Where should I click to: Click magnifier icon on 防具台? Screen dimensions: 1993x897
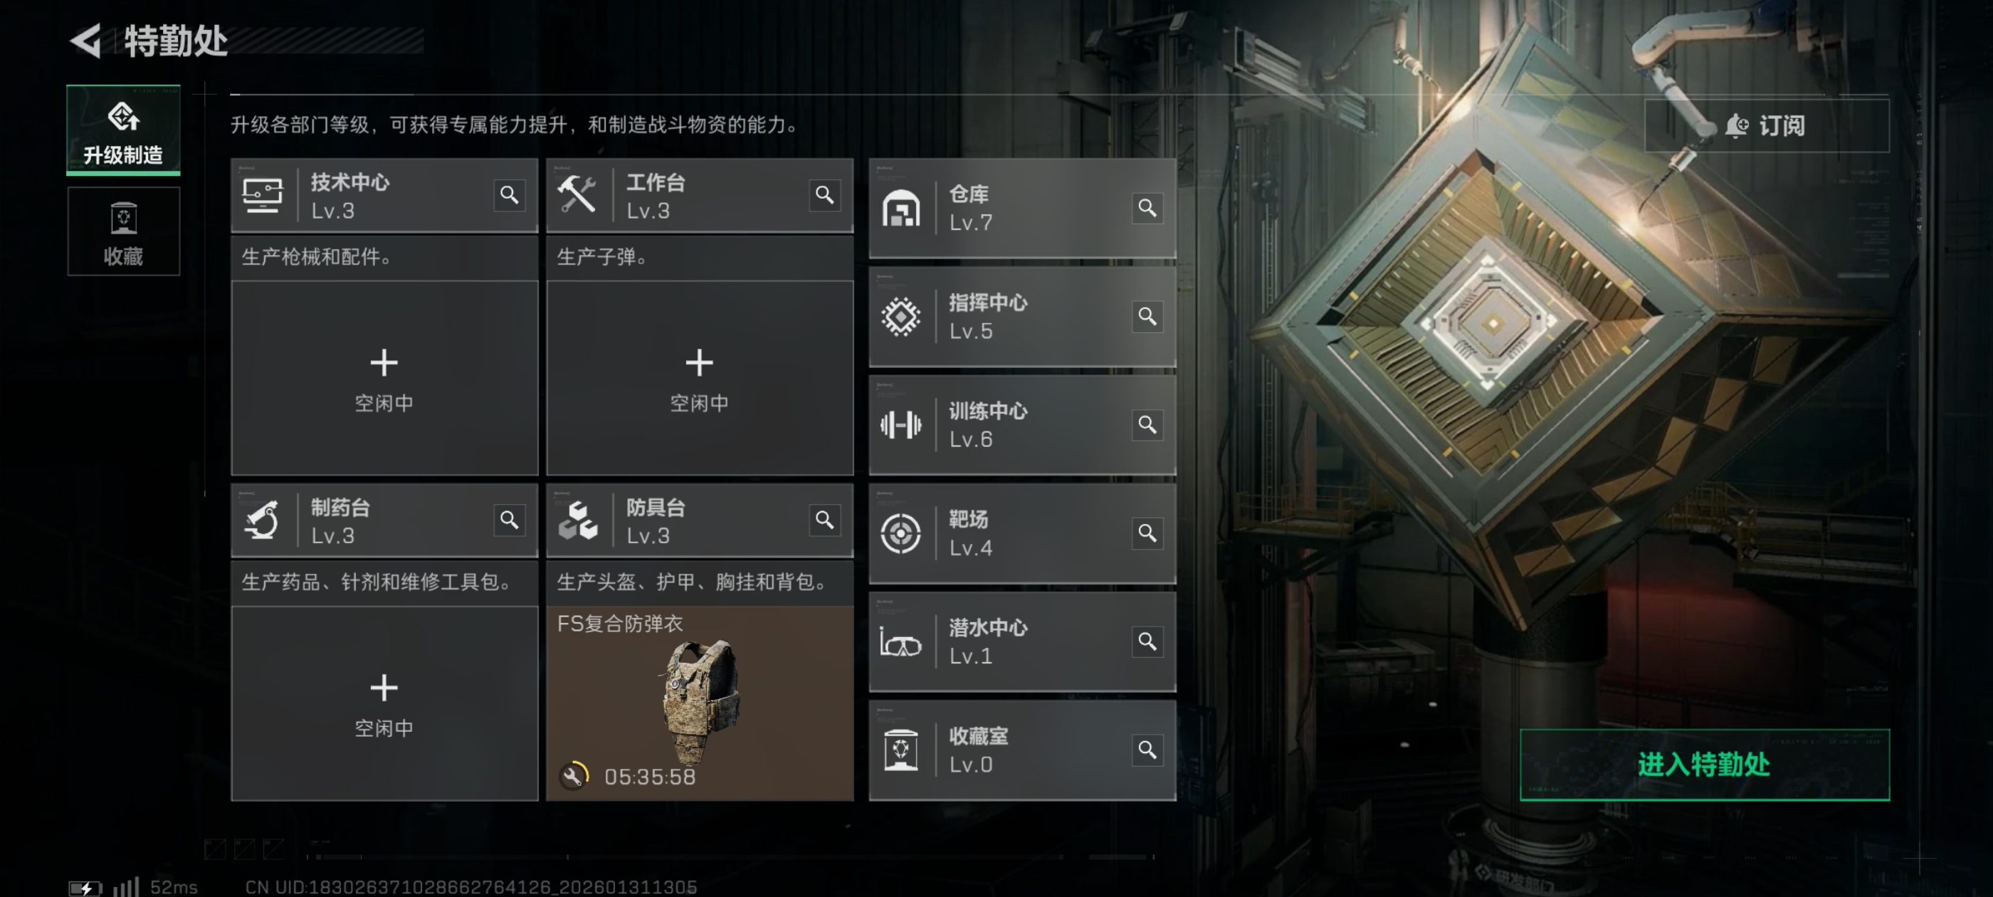pos(825,520)
